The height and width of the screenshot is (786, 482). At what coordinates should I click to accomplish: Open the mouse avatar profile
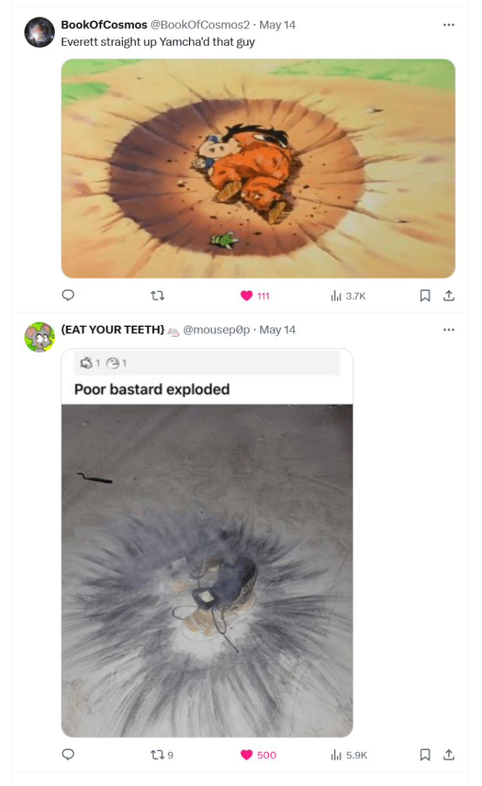tap(39, 337)
